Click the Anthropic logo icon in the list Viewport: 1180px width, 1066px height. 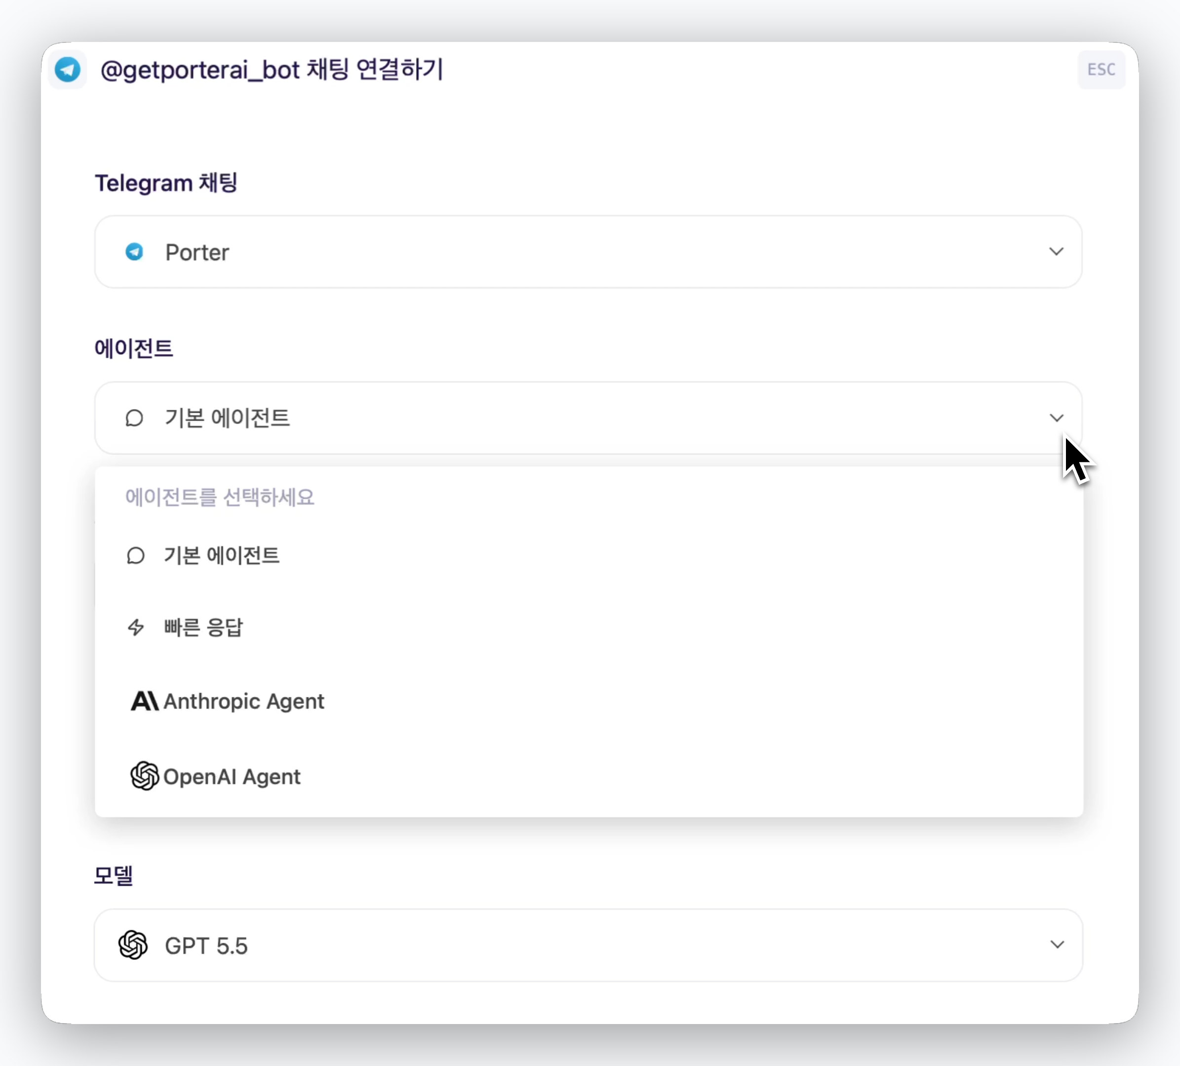145,701
